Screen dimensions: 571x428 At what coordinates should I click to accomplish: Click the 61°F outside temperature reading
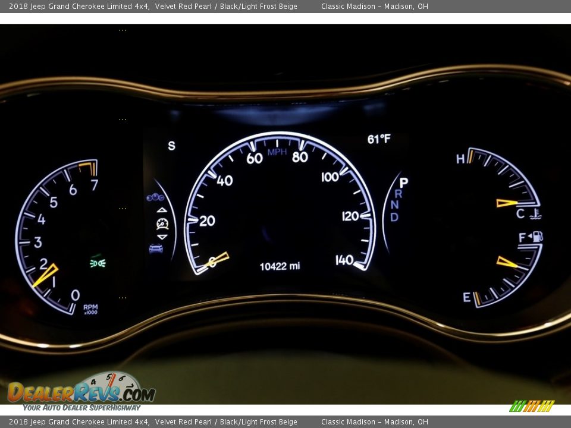point(379,139)
